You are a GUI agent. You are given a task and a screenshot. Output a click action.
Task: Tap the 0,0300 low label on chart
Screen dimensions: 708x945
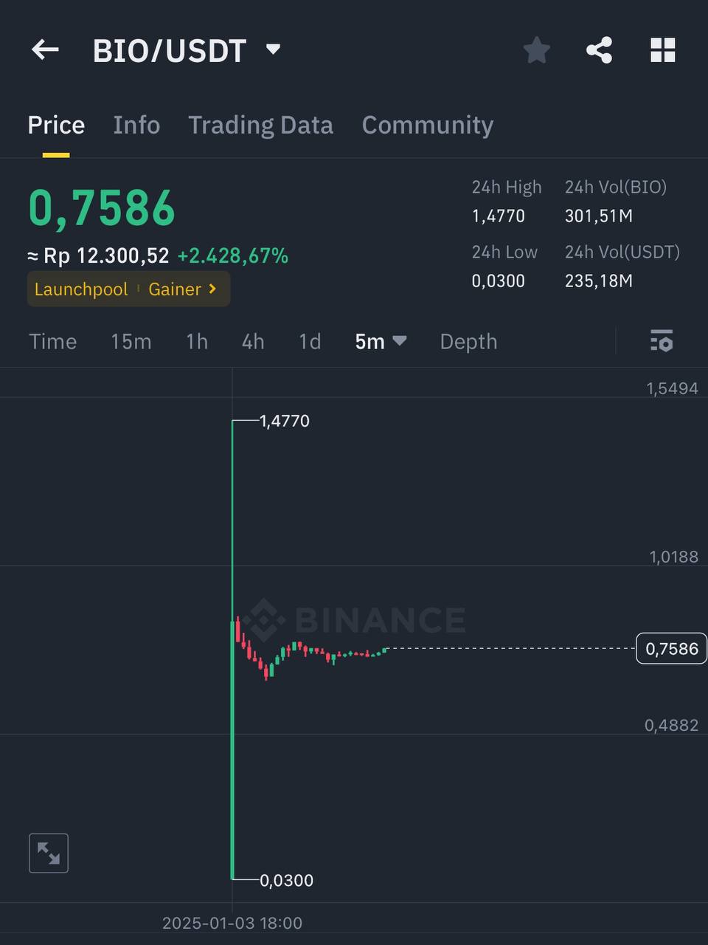click(287, 880)
